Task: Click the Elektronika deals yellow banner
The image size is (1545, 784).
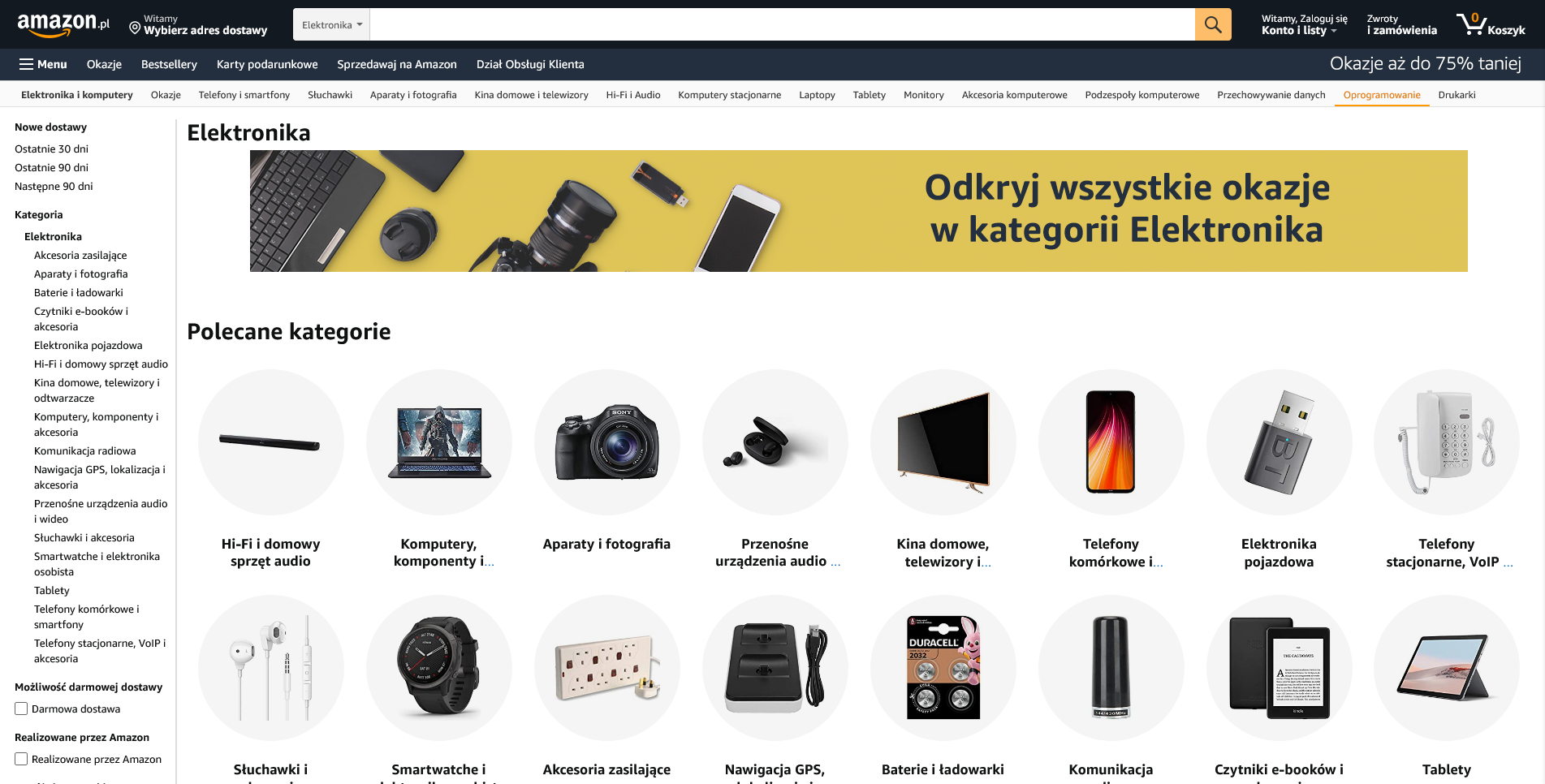Action: pos(858,211)
